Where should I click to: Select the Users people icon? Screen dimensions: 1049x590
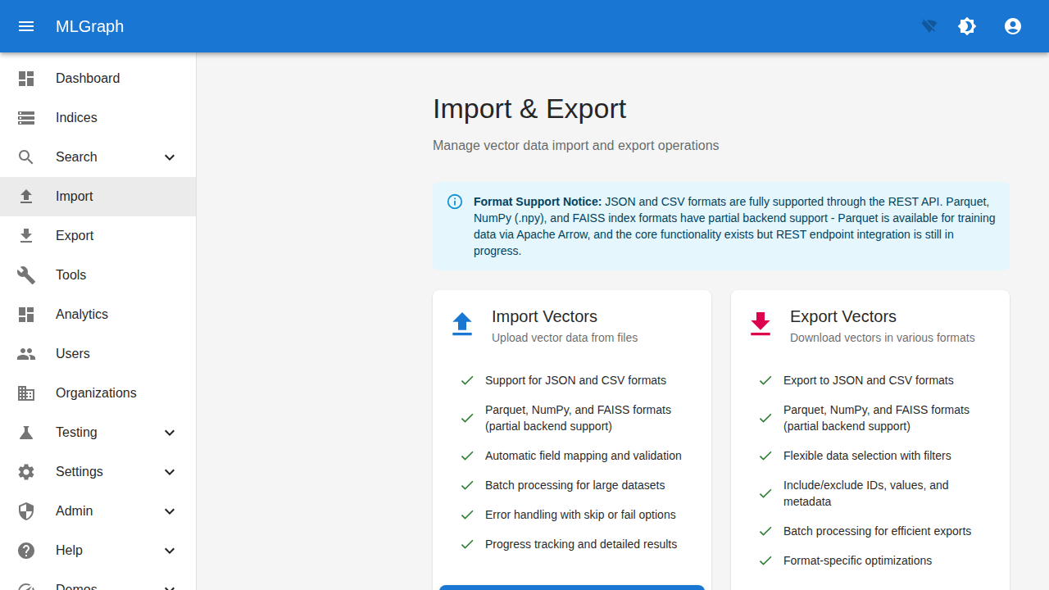pos(26,353)
